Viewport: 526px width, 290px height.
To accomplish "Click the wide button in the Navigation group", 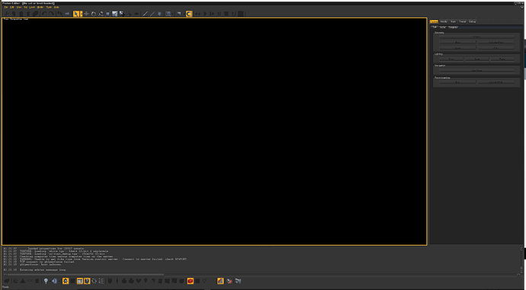I will coord(476,71).
